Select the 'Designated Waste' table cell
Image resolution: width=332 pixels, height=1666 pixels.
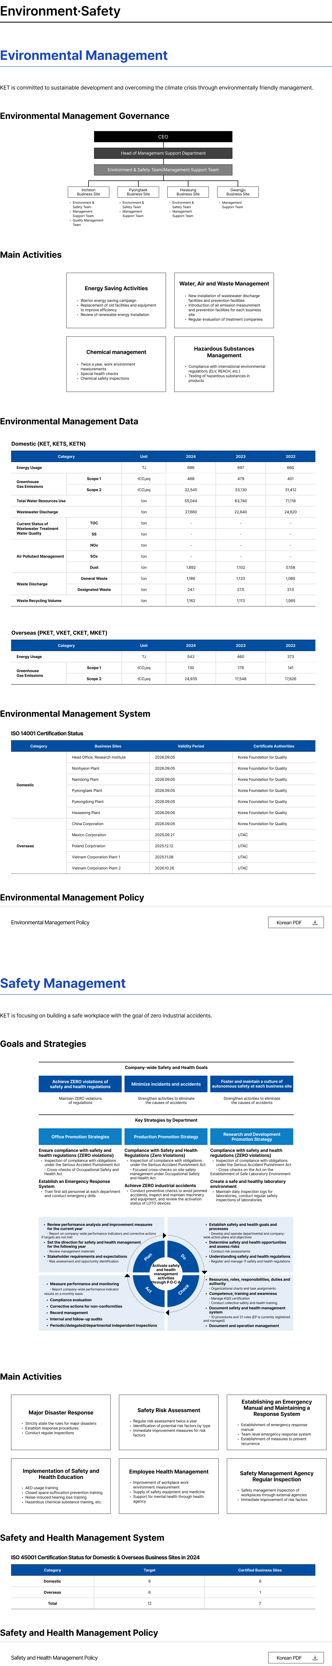click(x=94, y=589)
